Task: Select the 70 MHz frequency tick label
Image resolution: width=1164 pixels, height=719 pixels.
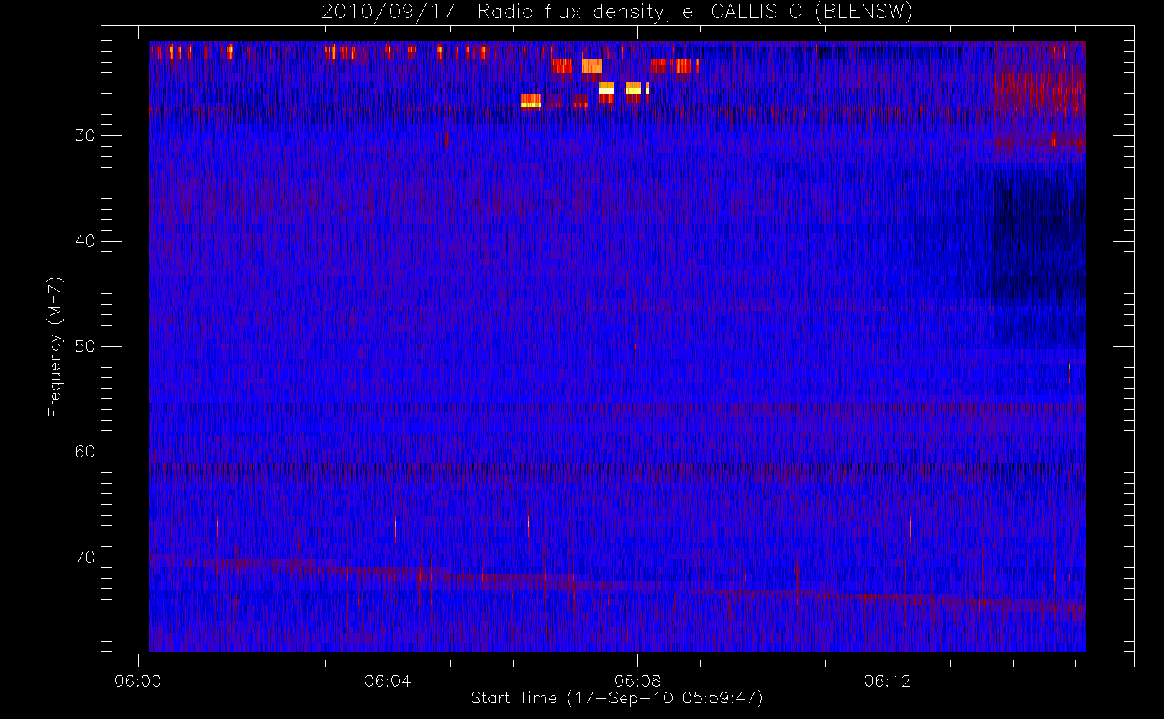Action: pos(85,557)
